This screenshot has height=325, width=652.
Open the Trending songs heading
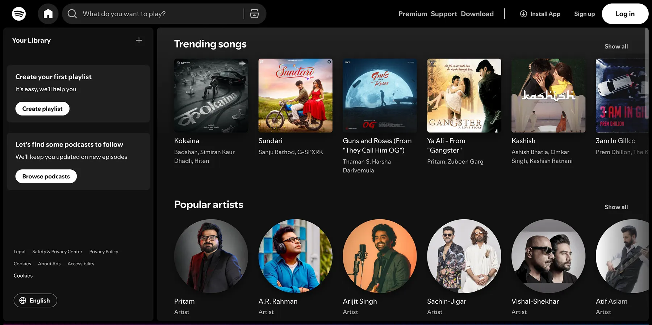pyautogui.click(x=210, y=44)
